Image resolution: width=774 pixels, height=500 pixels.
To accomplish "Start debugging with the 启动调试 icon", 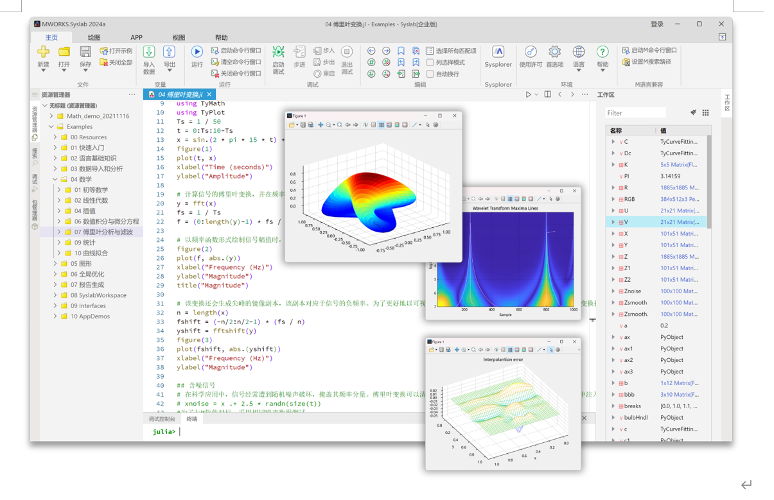I will pyautogui.click(x=278, y=51).
